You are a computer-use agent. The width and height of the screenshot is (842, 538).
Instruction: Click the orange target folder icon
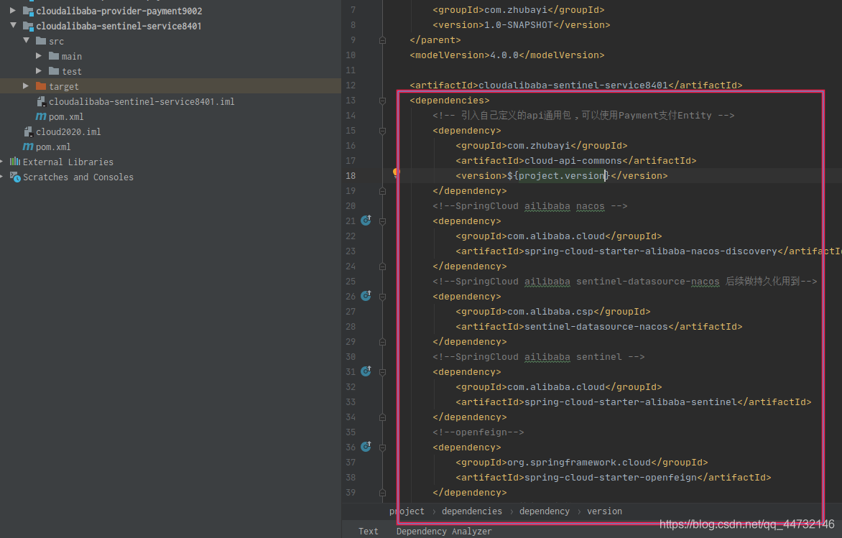pos(41,86)
